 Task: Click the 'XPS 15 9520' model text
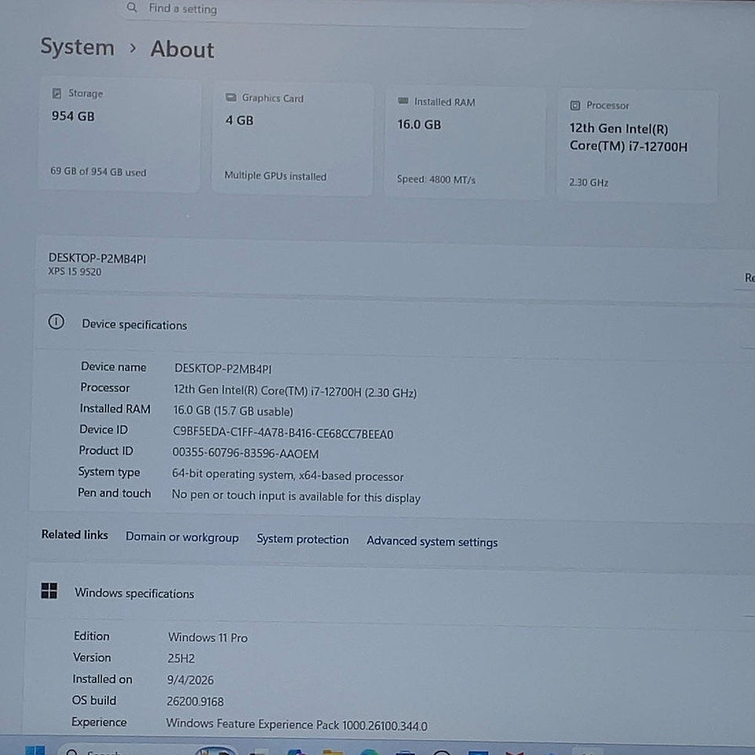(x=75, y=272)
